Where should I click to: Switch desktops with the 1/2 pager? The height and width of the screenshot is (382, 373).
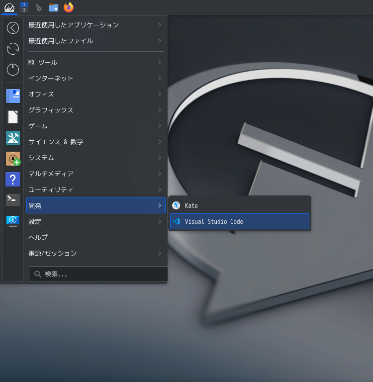coord(24,7)
